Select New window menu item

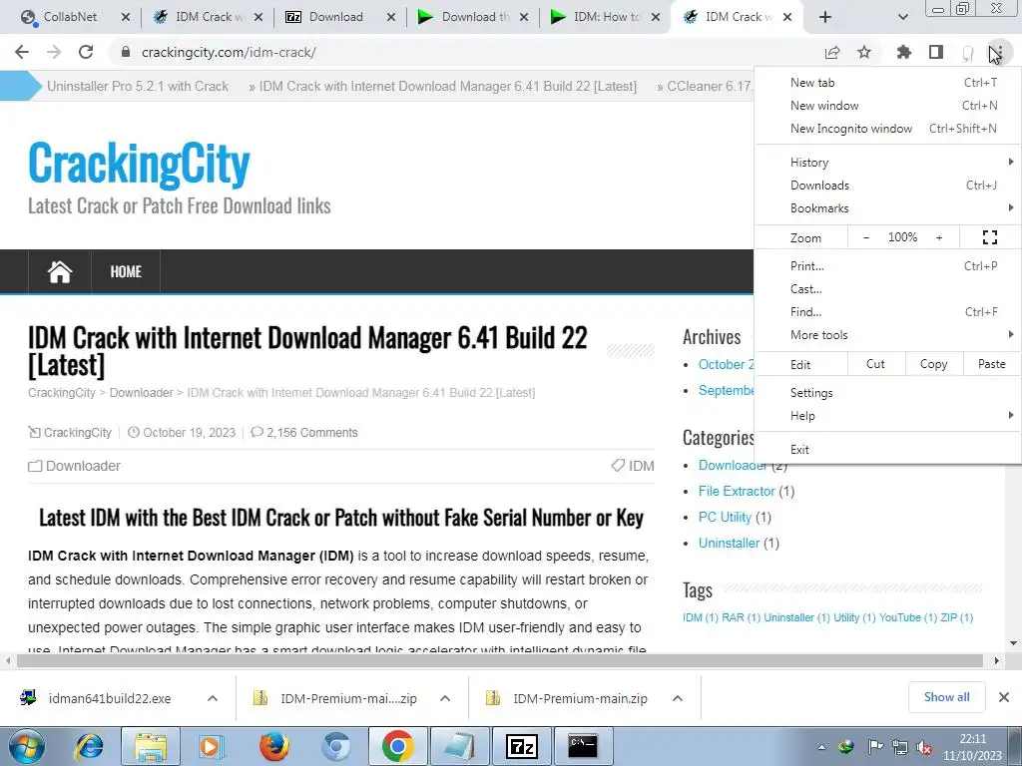coord(887,106)
